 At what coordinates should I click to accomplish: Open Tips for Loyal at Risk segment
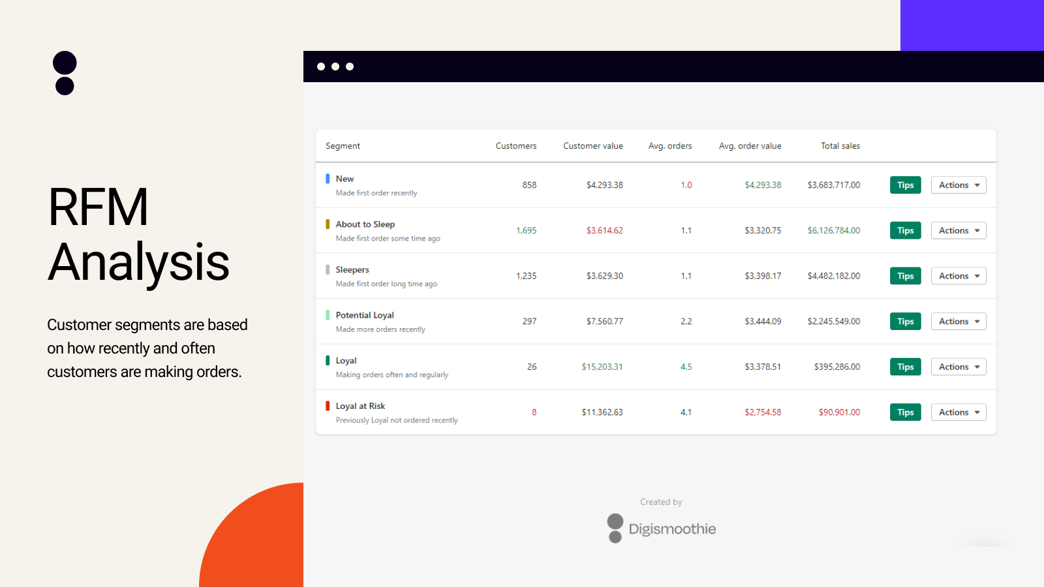tap(905, 412)
